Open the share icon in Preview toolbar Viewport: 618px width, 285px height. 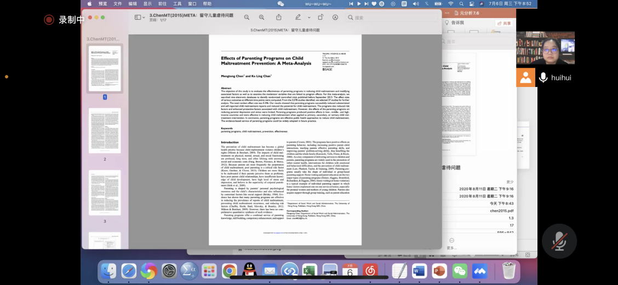pos(279,18)
